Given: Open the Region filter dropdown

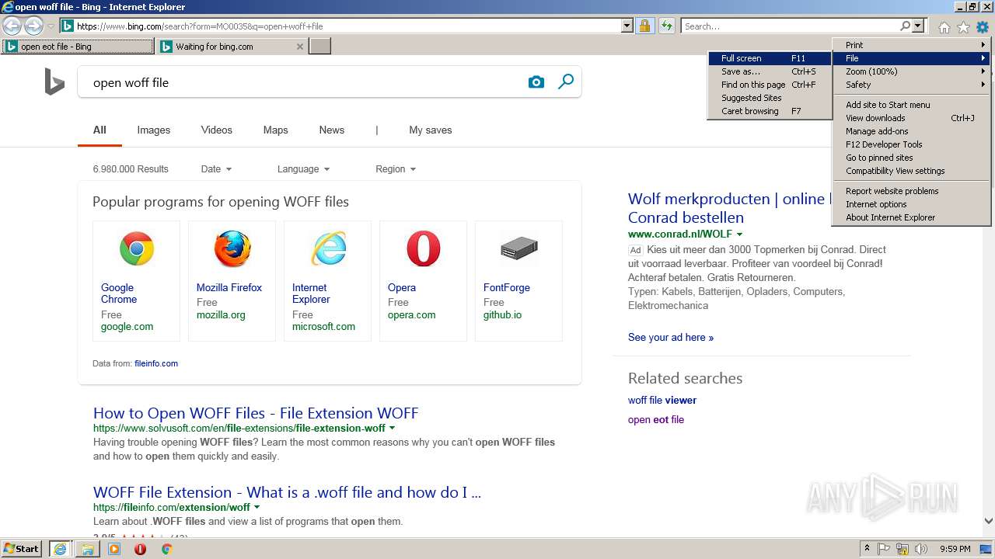Looking at the screenshot, I should [396, 169].
